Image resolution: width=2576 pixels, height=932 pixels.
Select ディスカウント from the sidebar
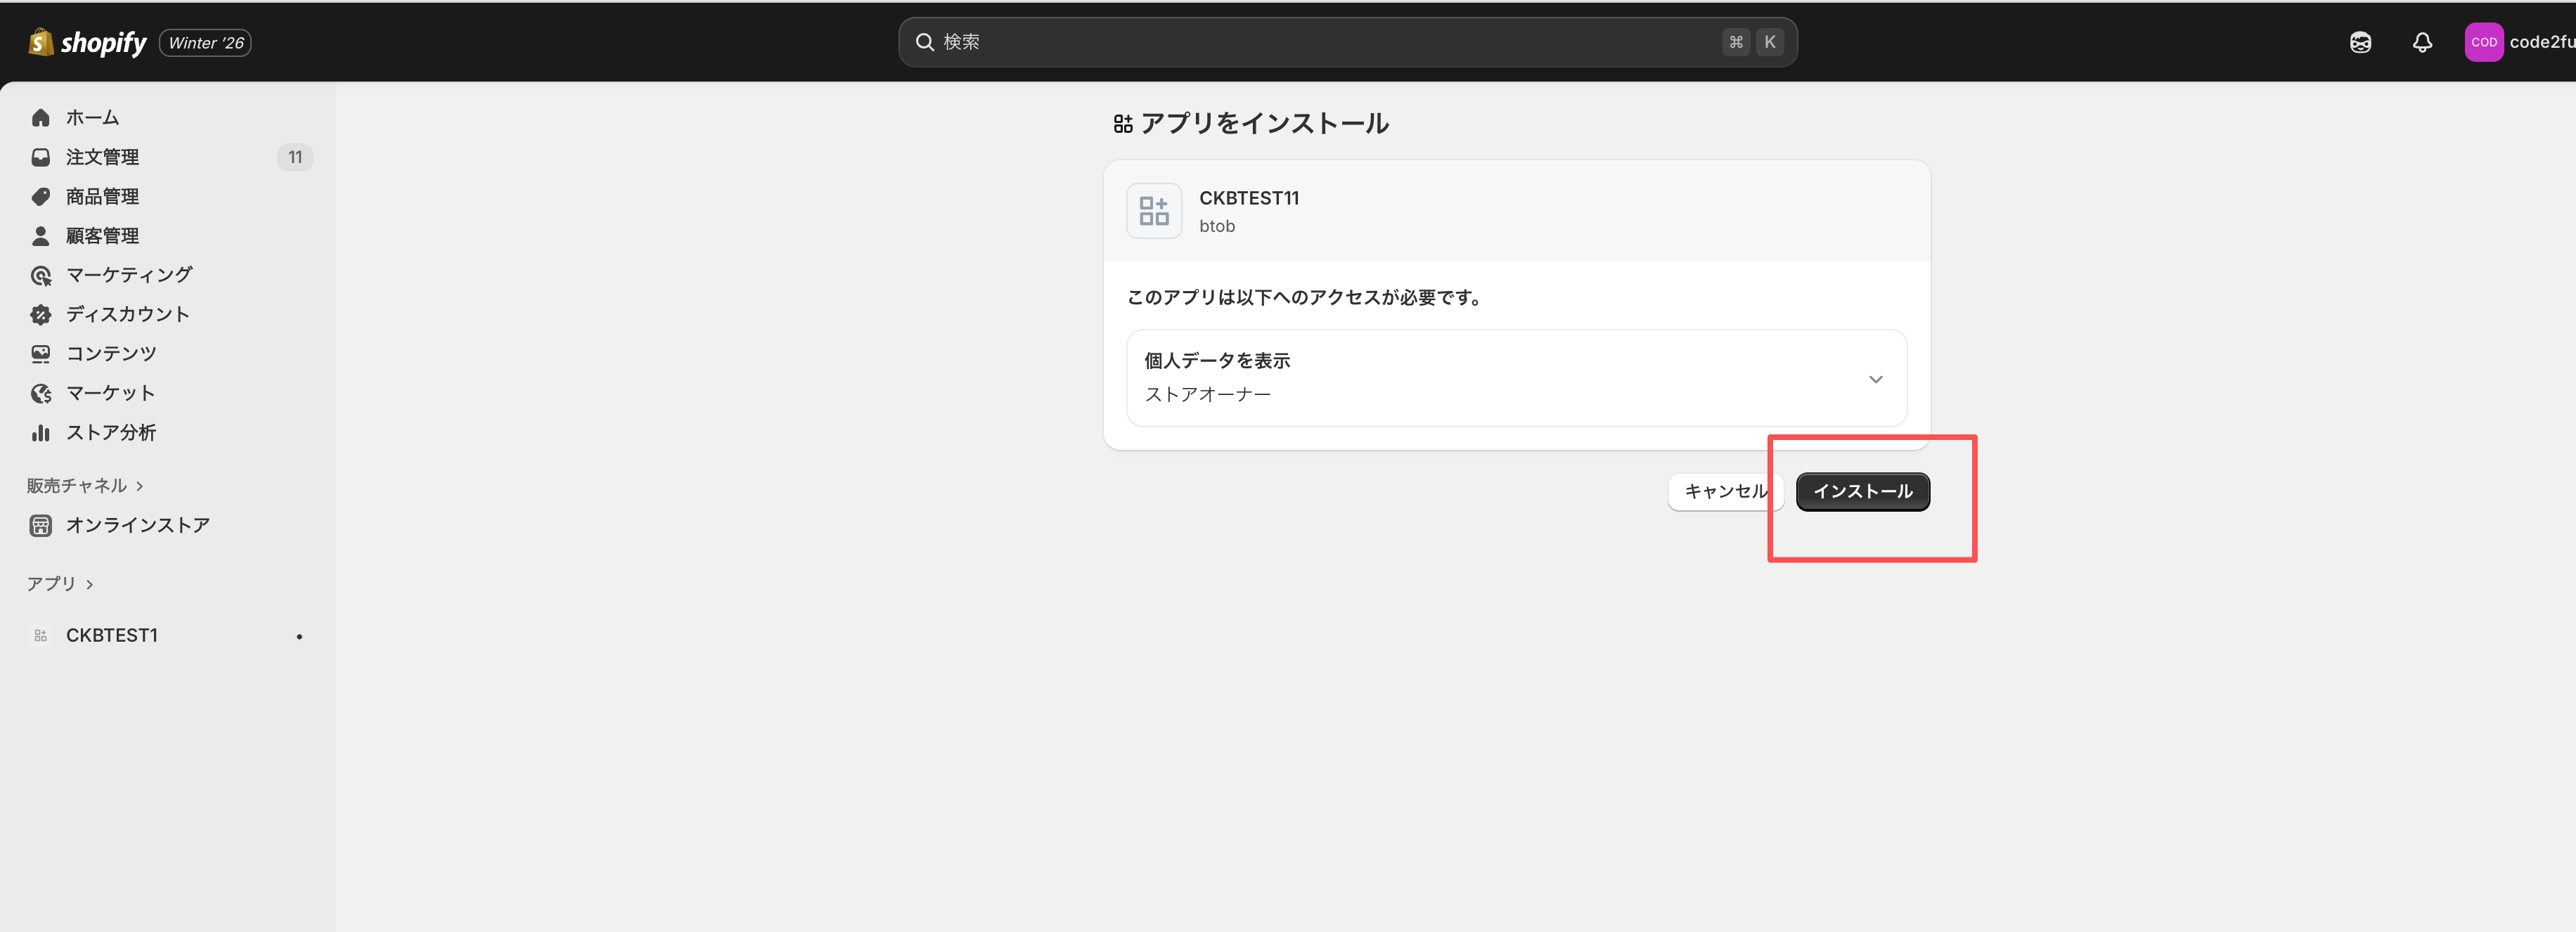(127, 313)
